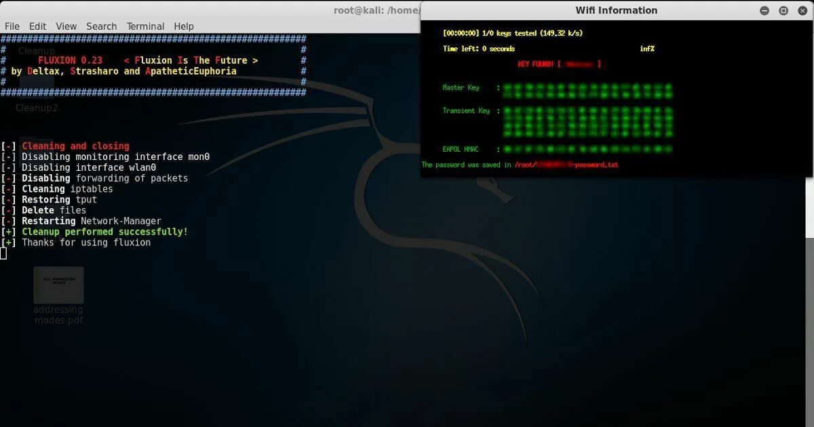
Task: Click "Disabling interface wlan0" line
Action: (x=79, y=167)
